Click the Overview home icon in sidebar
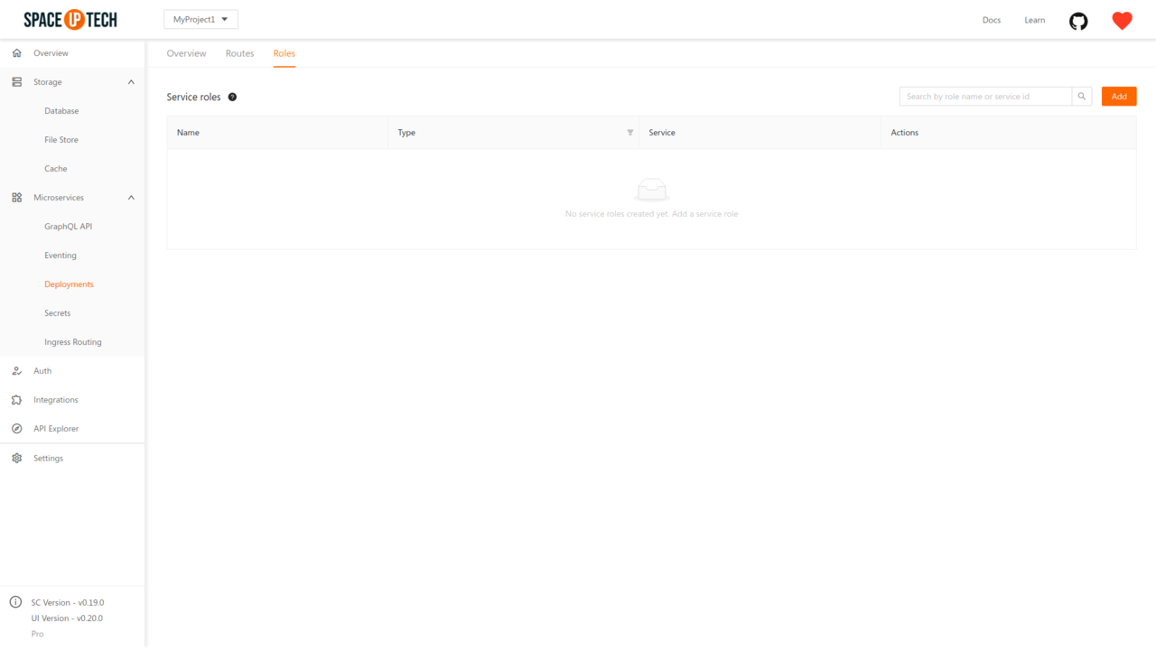This screenshot has height=650, width=1156. [x=16, y=53]
